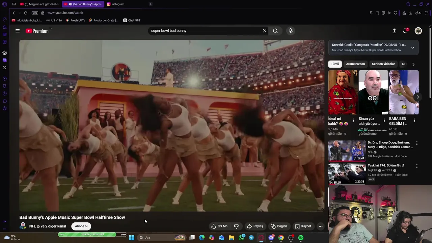Image resolution: width=432 pixels, height=243 pixels.
Task: Switch to the Magirus ara gaz tab
Action: [39, 4]
